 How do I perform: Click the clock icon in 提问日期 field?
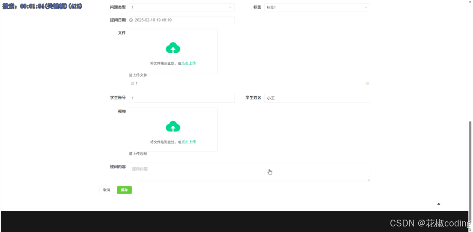coord(131,20)
